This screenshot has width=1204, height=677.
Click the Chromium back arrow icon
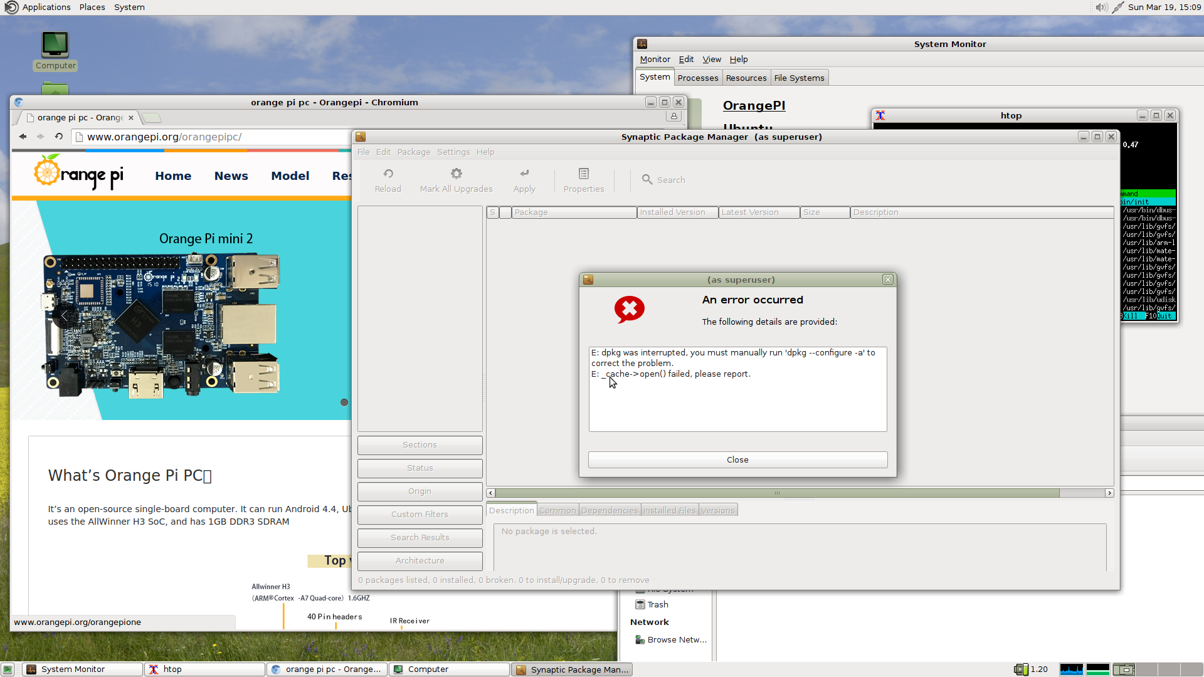pyautogui.click(x=23, y=137)
